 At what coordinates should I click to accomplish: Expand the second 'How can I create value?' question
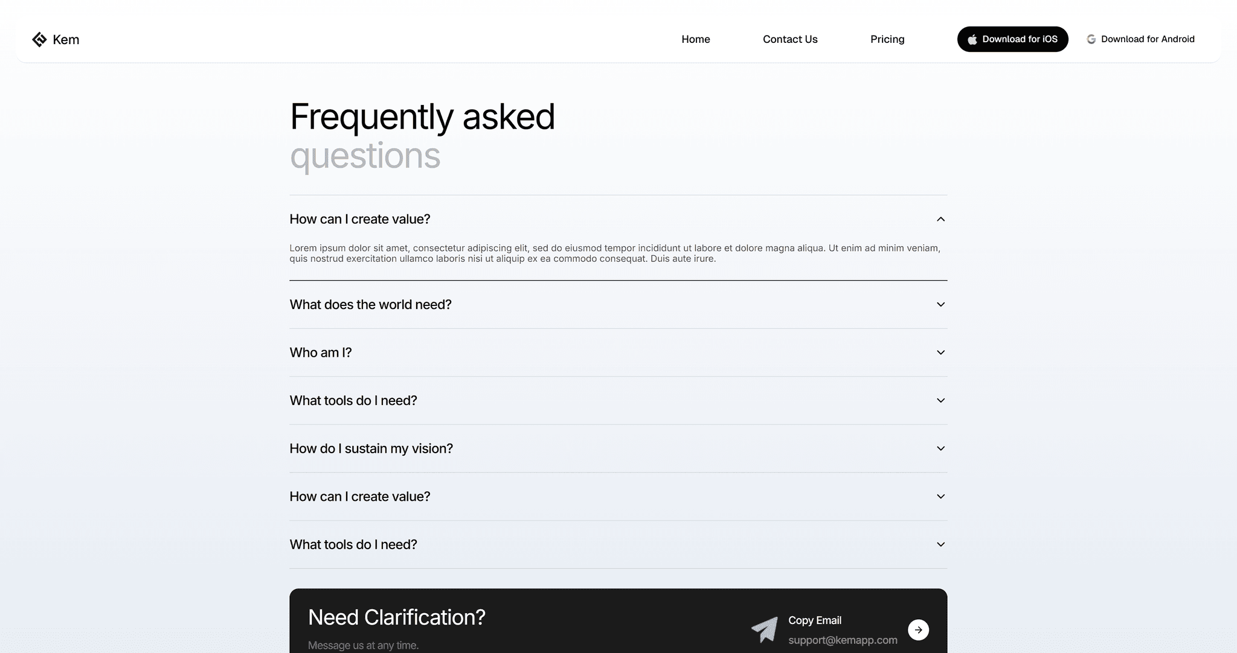tap(940, 496)
